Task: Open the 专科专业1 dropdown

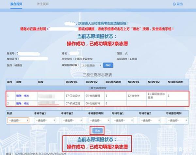Action: click(x=124, y=120)
